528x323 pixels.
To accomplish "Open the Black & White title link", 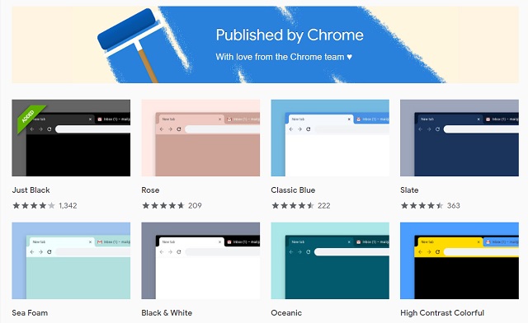I will point(167,313).
